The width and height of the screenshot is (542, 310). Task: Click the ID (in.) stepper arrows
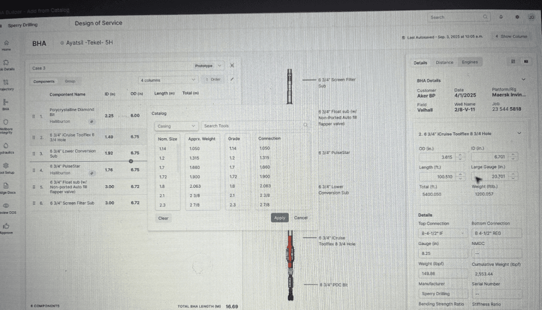[513, 157]
